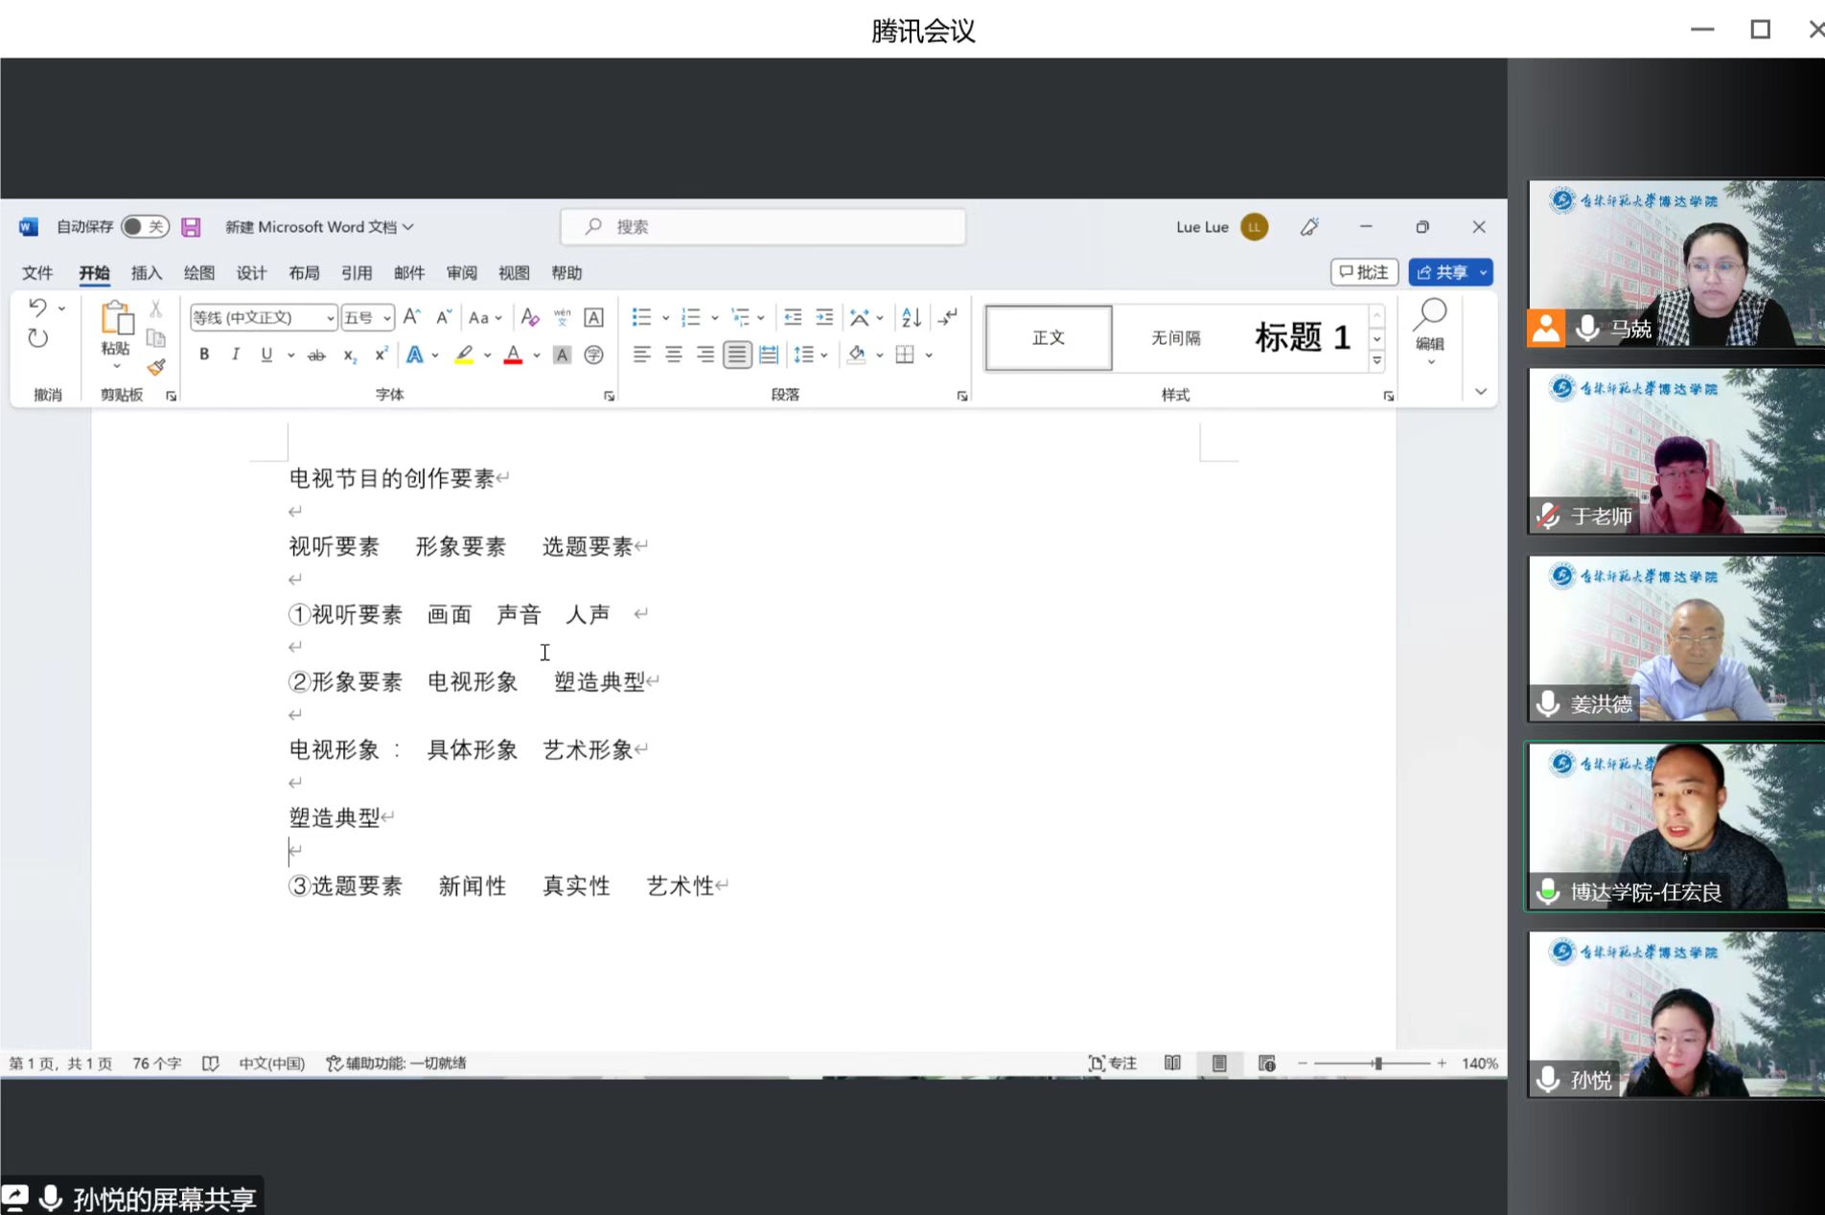This screenshot has width=1825, height=1215.
Task: Click the Save floppy disk icon
Action: pos(191,227)
